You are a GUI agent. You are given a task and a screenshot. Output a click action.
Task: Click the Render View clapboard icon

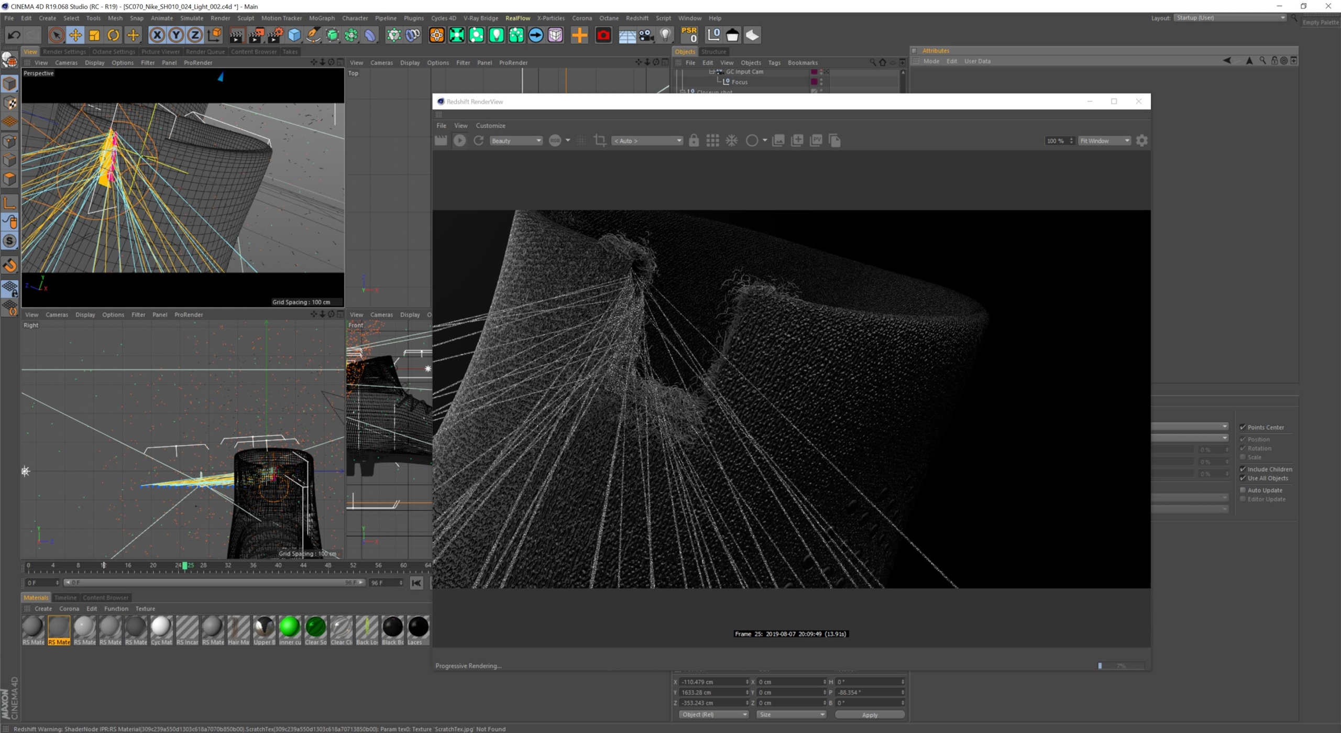coord(236,35)
